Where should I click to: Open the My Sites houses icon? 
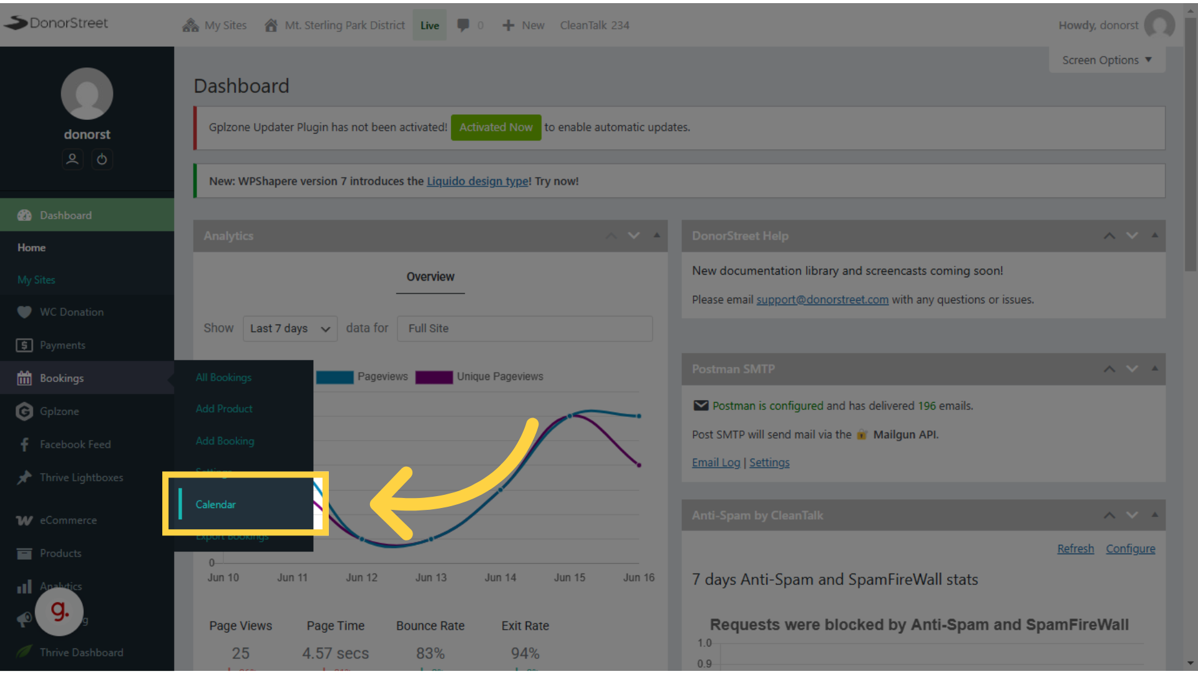pyautogui.click(x=190, y=25)
